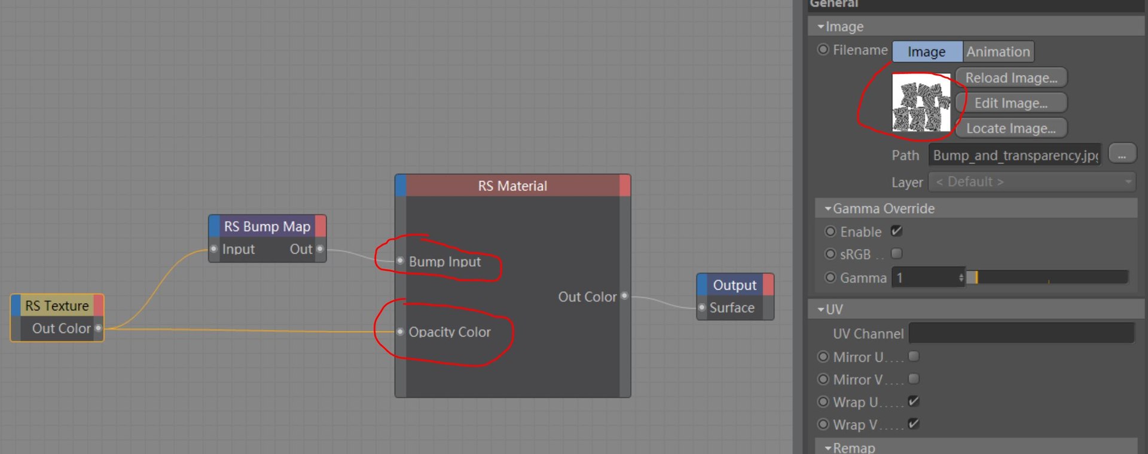This screenshot has width=1148, height=454.
Task: Click the Gamma value stepper arrows
Action: pos(961,278)
